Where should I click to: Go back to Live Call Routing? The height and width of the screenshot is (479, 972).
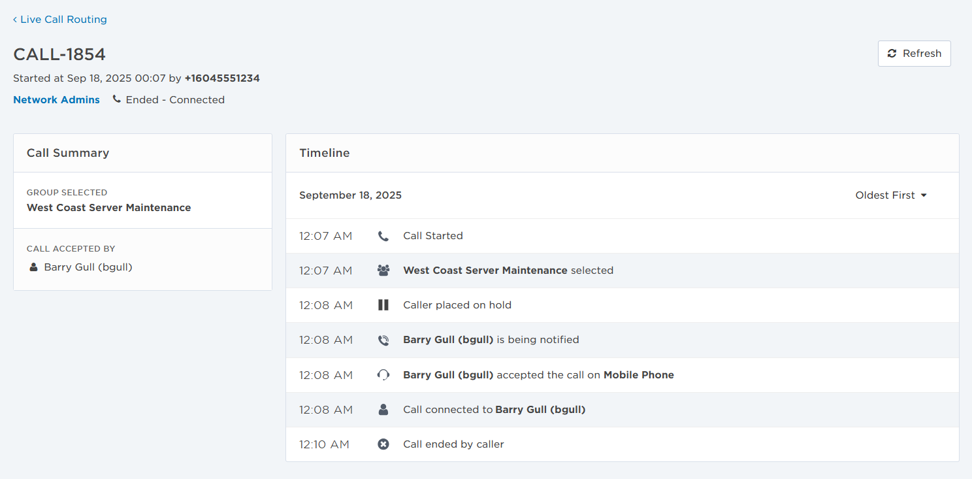[60, 20]
